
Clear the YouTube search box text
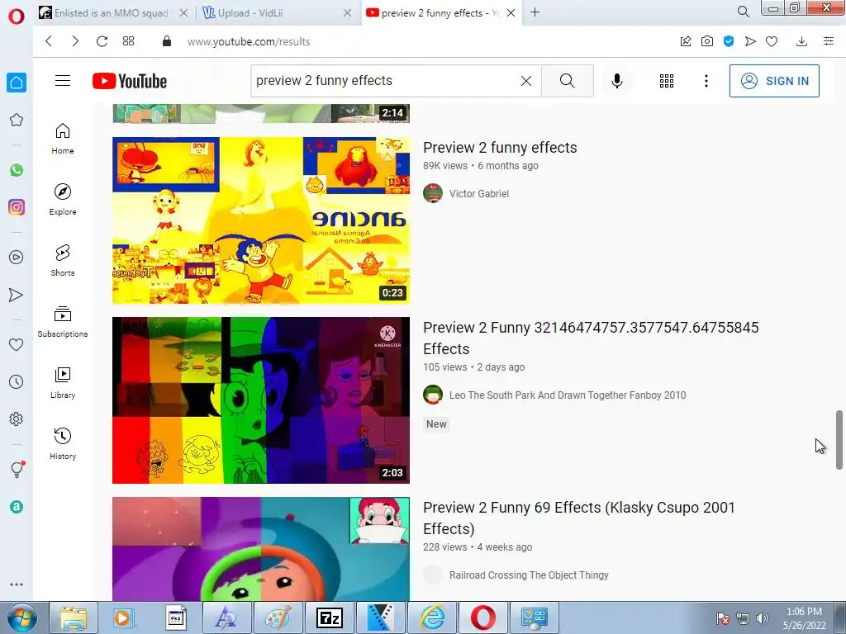coord(526,81)
